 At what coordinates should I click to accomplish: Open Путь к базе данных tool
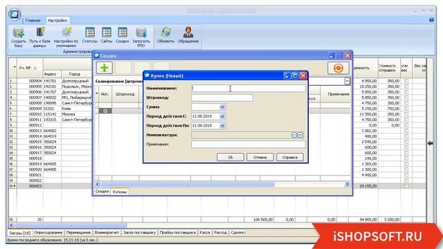coord(40,37)
